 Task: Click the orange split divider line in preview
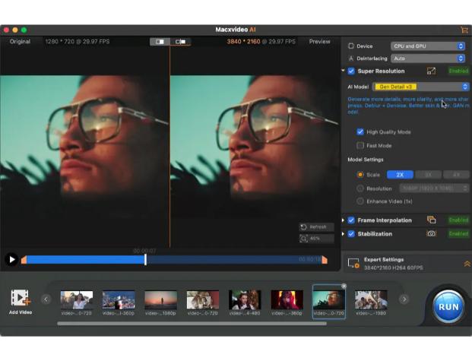pyautogui.click(x=169, y=147)
